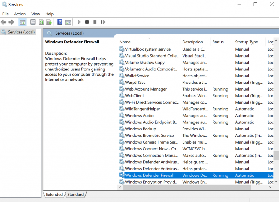Sort by the Description column header

195,42
